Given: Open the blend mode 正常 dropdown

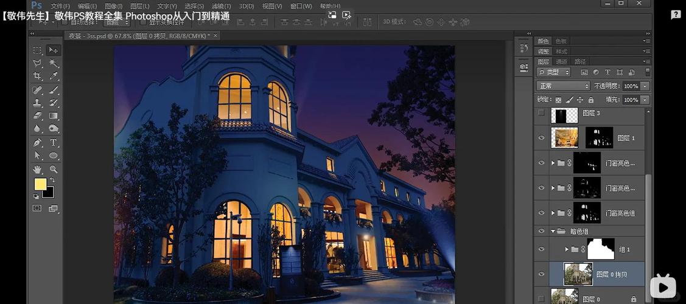Looking at the screenshot, I should tap(563, 86).
